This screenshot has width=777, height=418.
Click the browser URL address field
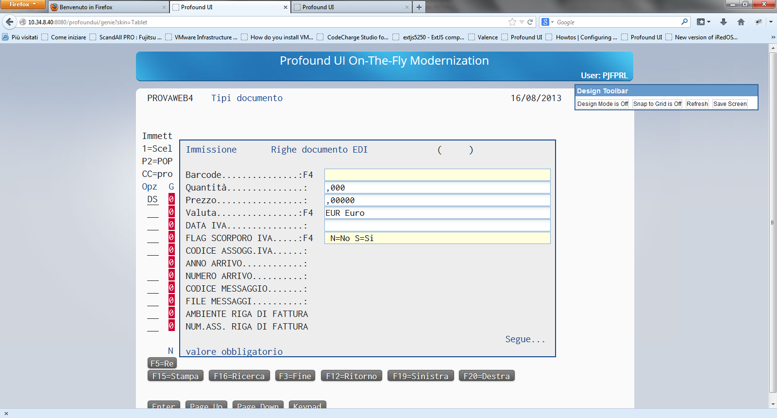pos(266,22)
